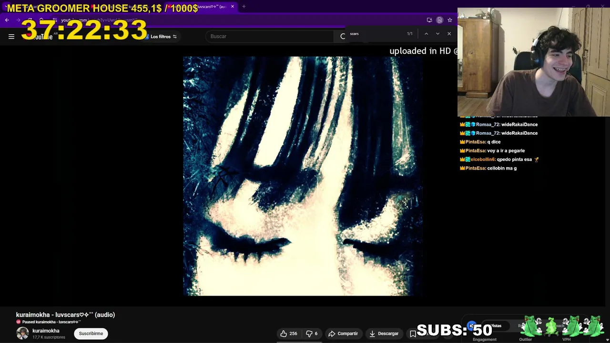610x343 pixels.
Task: Open the YouTube hamburger guide menu
Action: (11, 36)
